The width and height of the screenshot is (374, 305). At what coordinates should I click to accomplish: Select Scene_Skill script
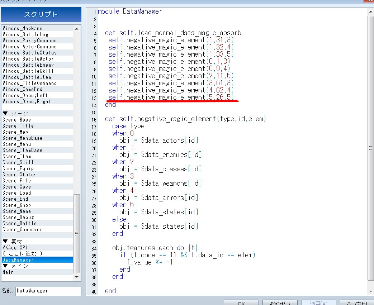tap(37, 162)
